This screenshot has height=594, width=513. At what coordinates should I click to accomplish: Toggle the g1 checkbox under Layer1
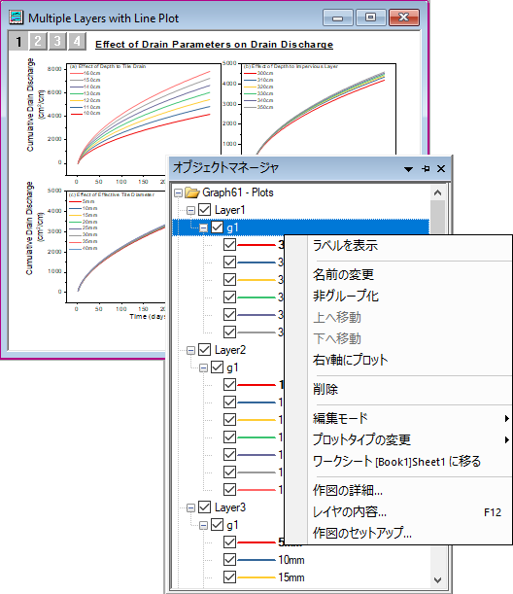217,227
